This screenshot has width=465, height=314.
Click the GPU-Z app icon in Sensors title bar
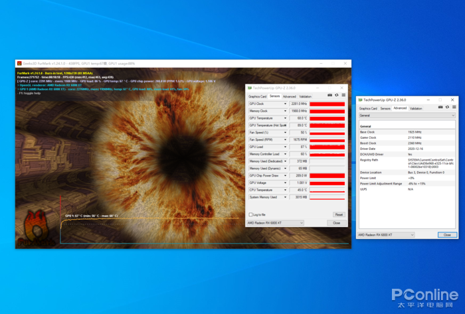point(250,88)
